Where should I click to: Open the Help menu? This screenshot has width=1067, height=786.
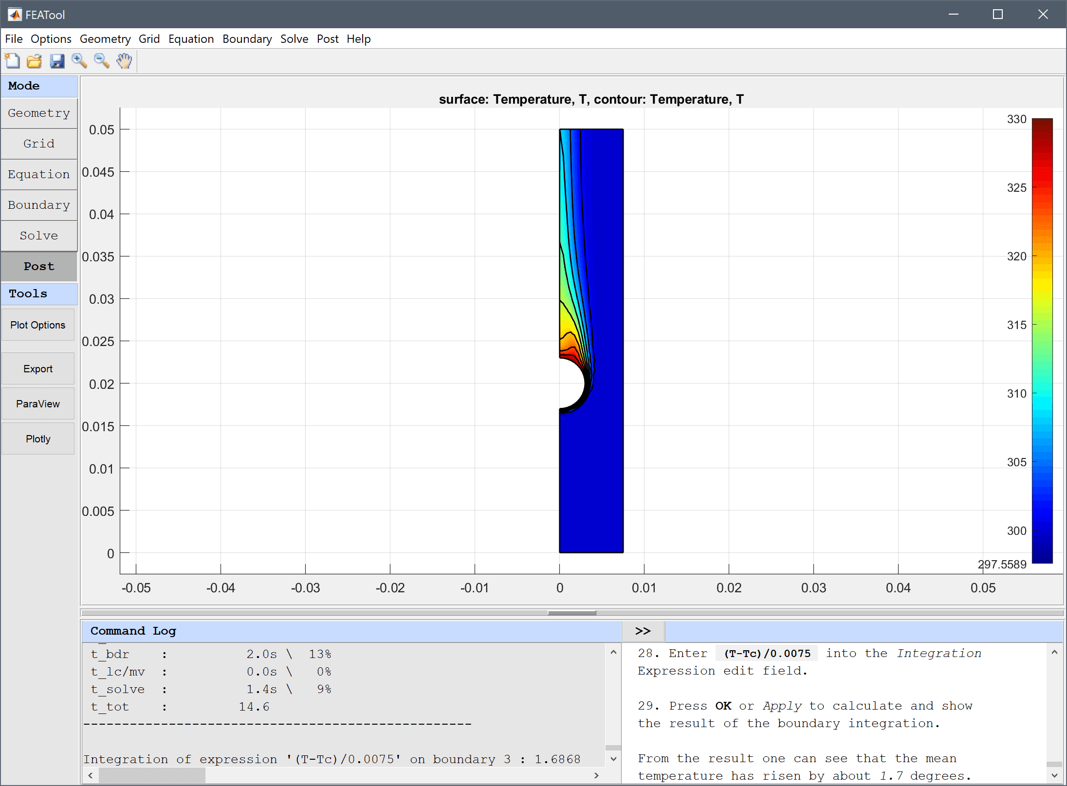[359, 39]
